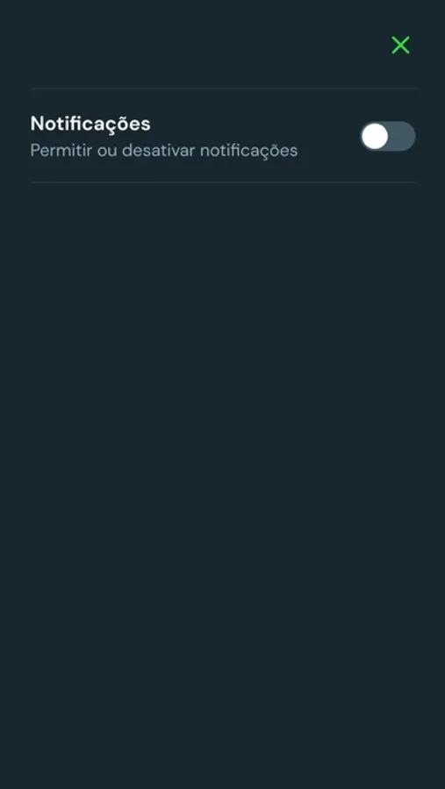Tap the 'Permitir ou desativar notificações' description
Image resolution: width=445 pixels, height=789 pixels.
click(164, 151)
